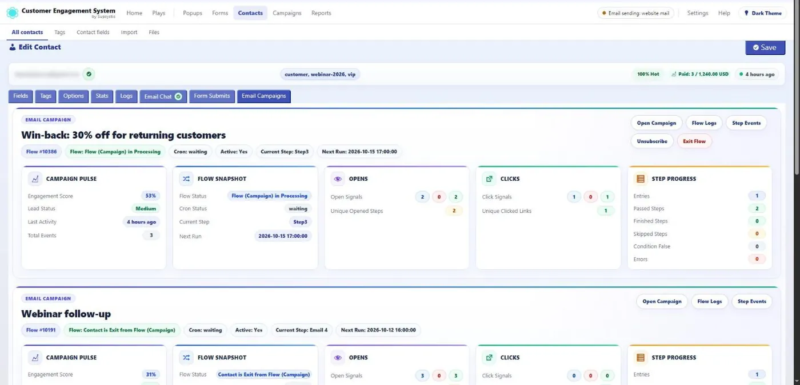Viewport: 800px width, 385px height.
Task: Unsubscribe contact from Win-back campaign
Action: point(652,141)
